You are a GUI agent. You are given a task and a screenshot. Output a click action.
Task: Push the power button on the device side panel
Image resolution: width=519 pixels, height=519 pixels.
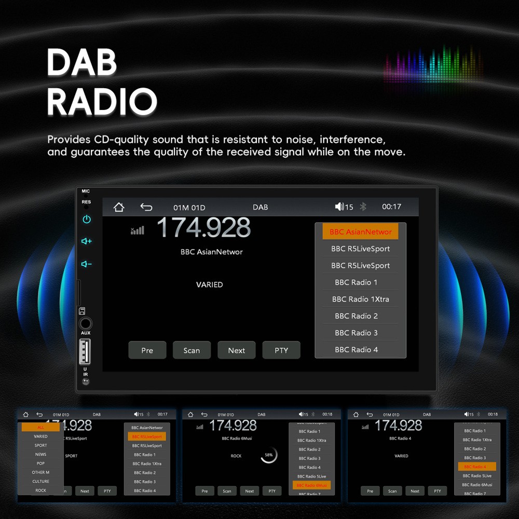point(86,219)
